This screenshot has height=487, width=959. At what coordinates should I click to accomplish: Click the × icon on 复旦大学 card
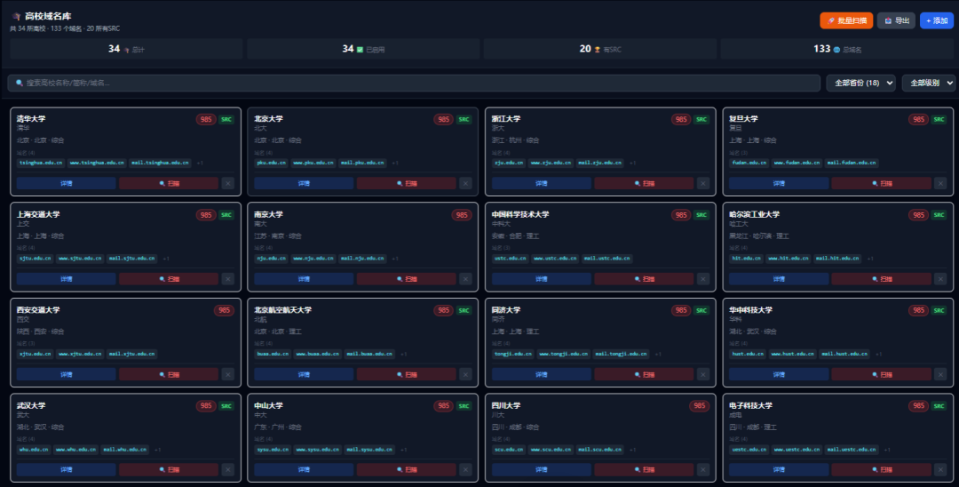940,183
